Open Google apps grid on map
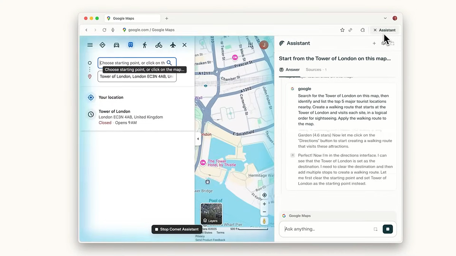456x256 pixels. (250, 45)
